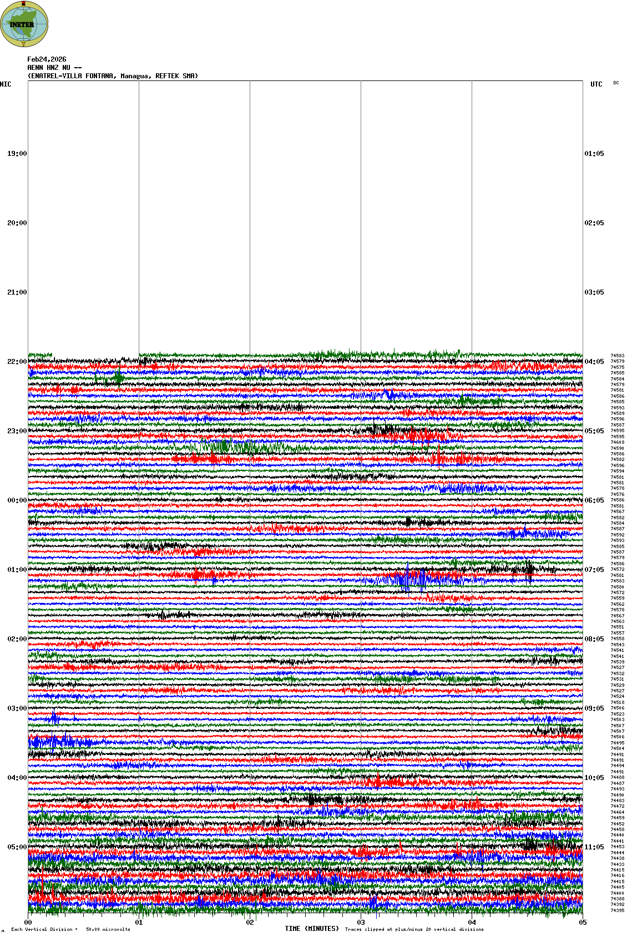Click the small DC label

click(x=616, y=83)
